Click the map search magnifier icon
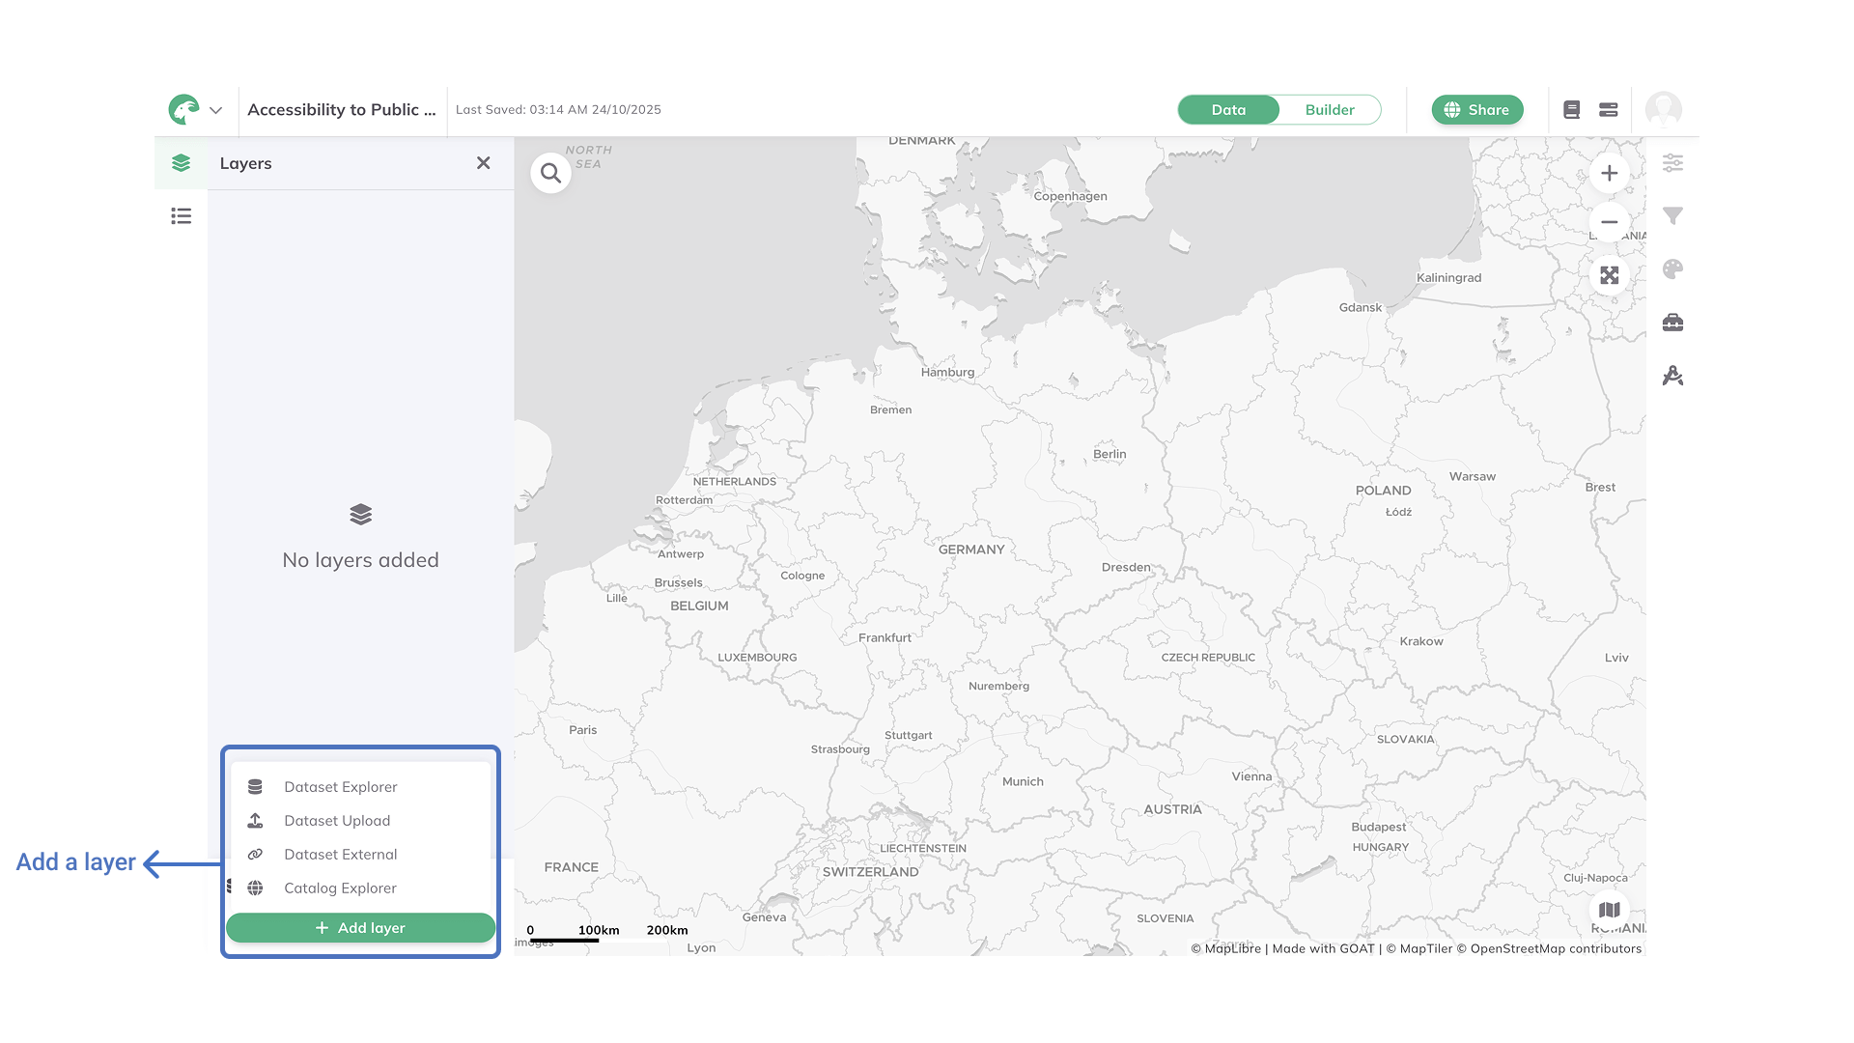This screenshot has width=1854, height=1043. pos(550,174)
